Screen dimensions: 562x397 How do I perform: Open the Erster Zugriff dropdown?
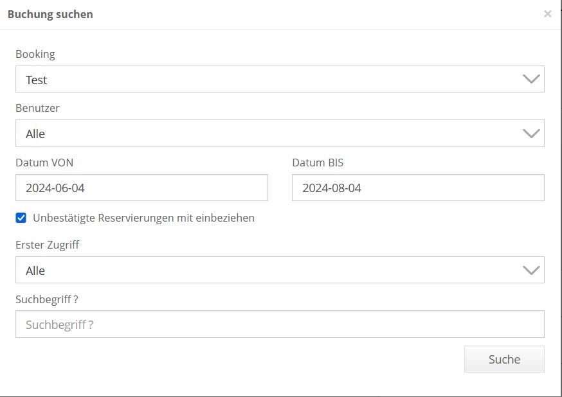[x=280, y=270]
